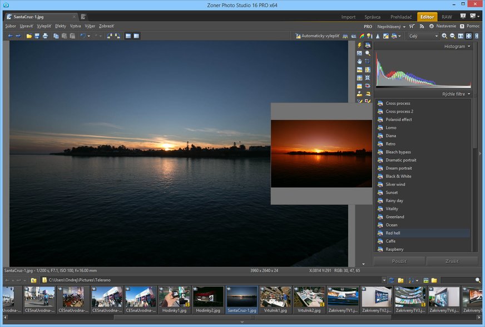Select the Hand (pan) tool
Screen dimensions: 485x327
point(359,61)
